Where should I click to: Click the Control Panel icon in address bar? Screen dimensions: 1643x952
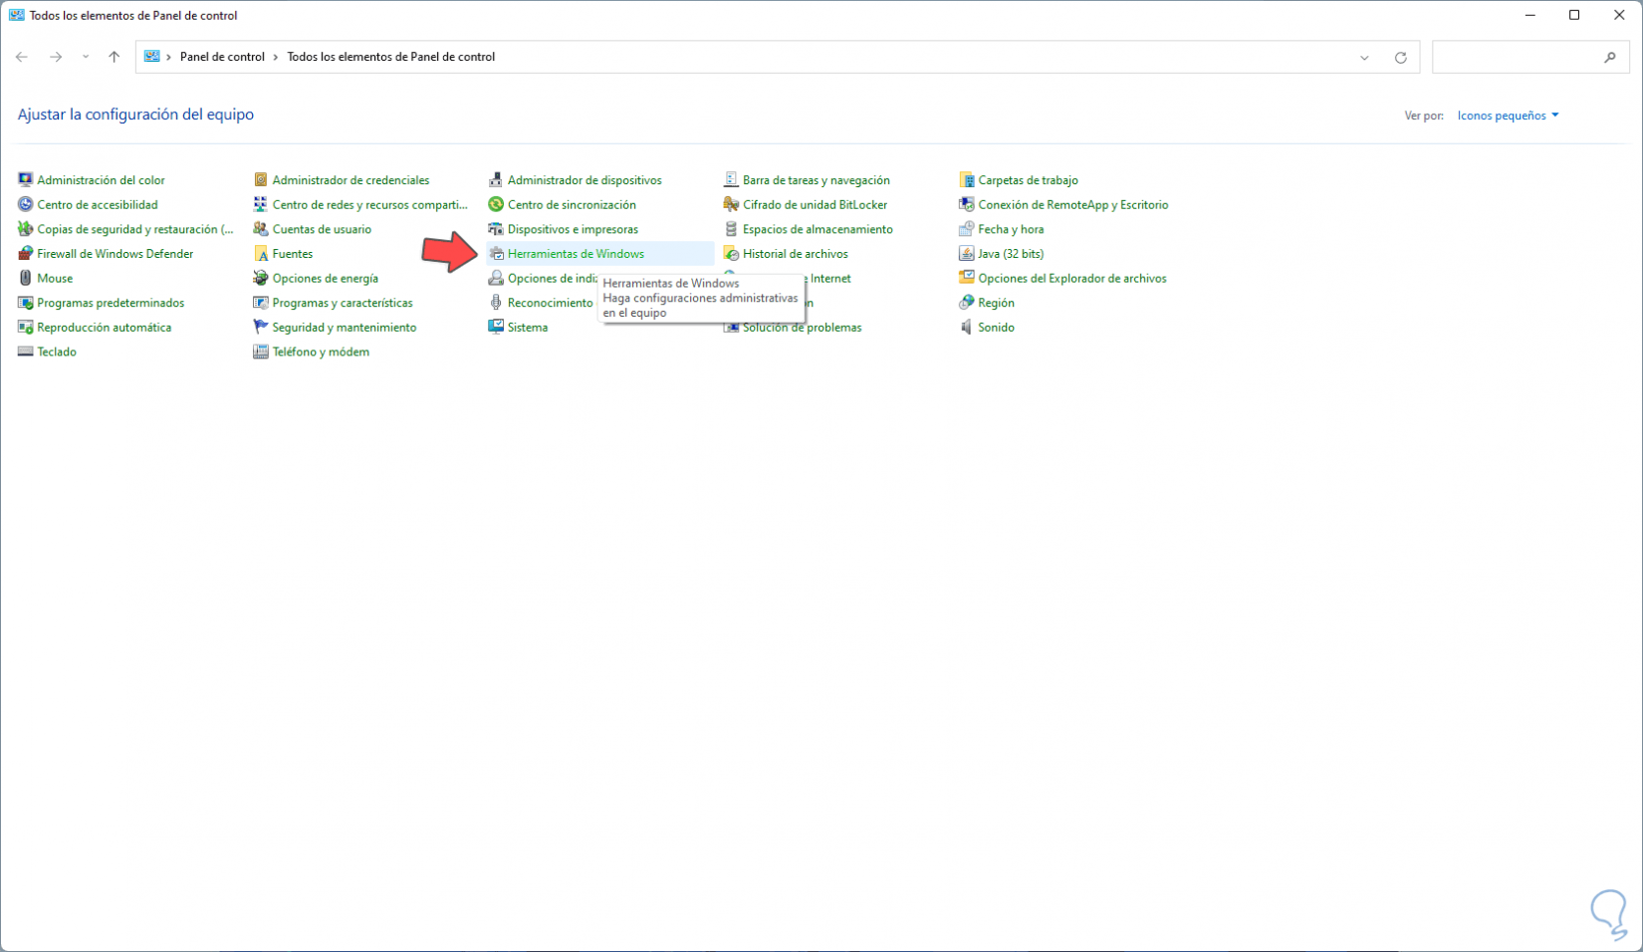pyautogui.click(x=152, y=57)
